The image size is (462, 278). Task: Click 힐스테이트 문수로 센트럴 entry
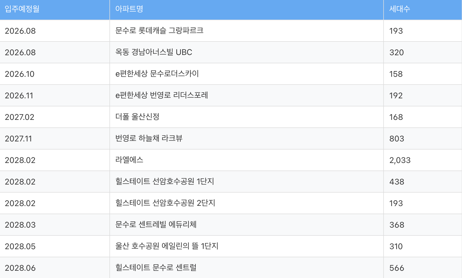tap(156, 267)
